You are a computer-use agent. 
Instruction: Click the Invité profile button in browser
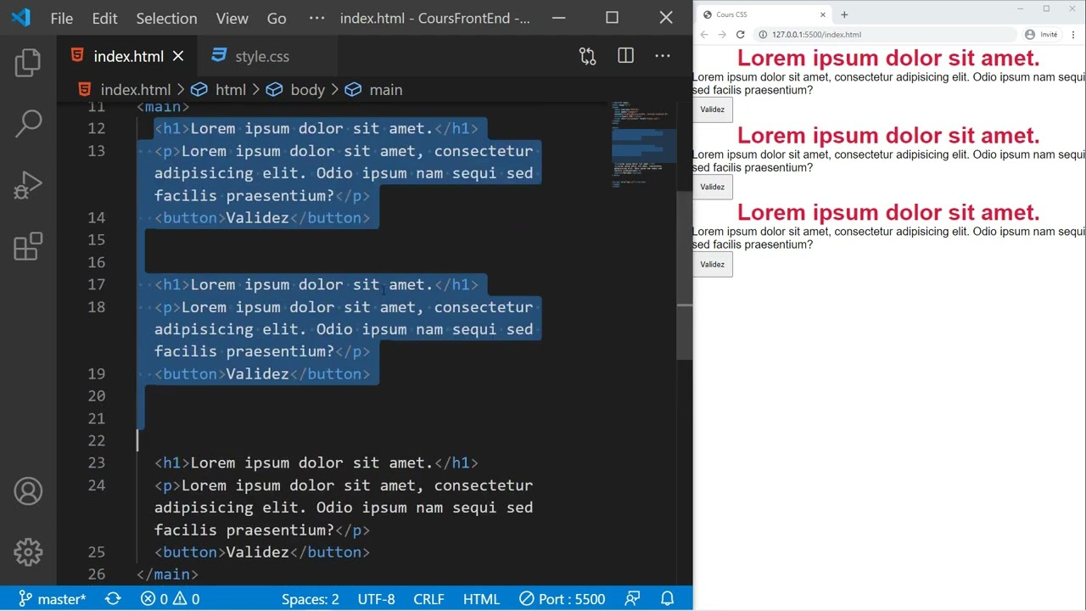coord(1041,35)
